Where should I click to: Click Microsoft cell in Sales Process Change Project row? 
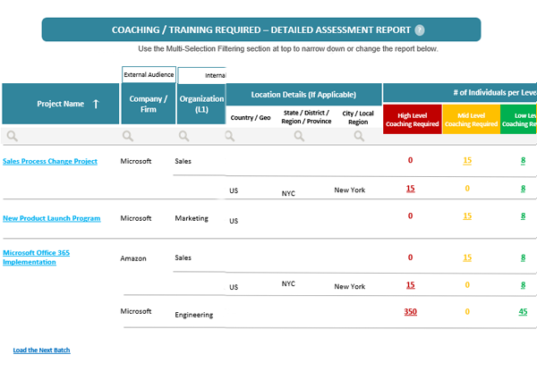coord(136,161)
